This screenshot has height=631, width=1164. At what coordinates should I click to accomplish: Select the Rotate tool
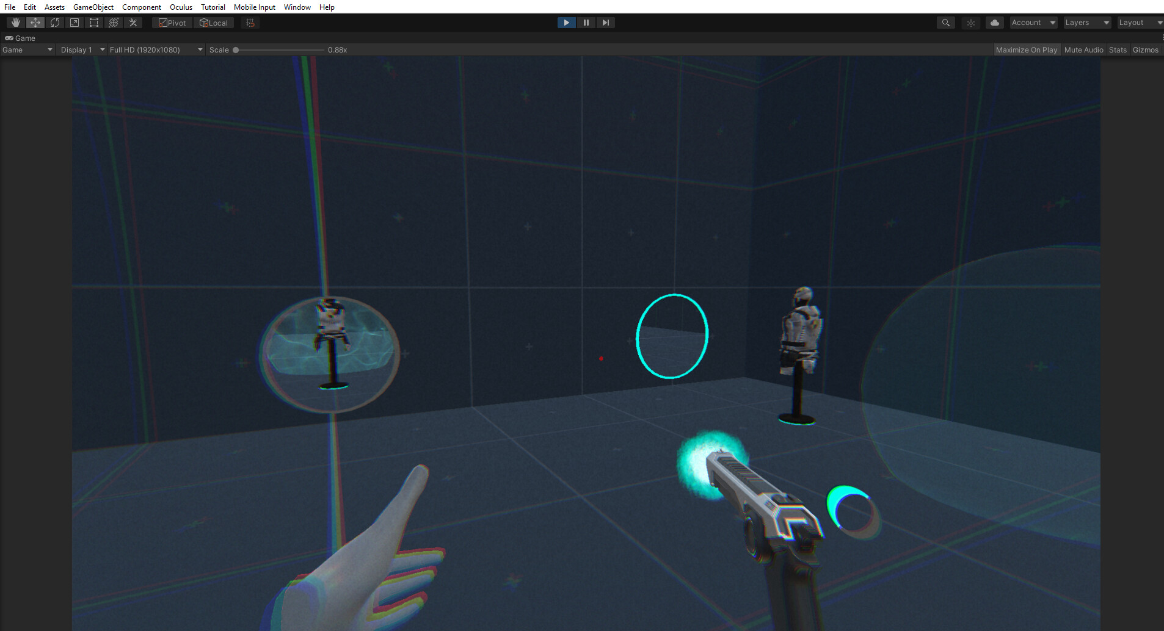click(x=54, y=22)
